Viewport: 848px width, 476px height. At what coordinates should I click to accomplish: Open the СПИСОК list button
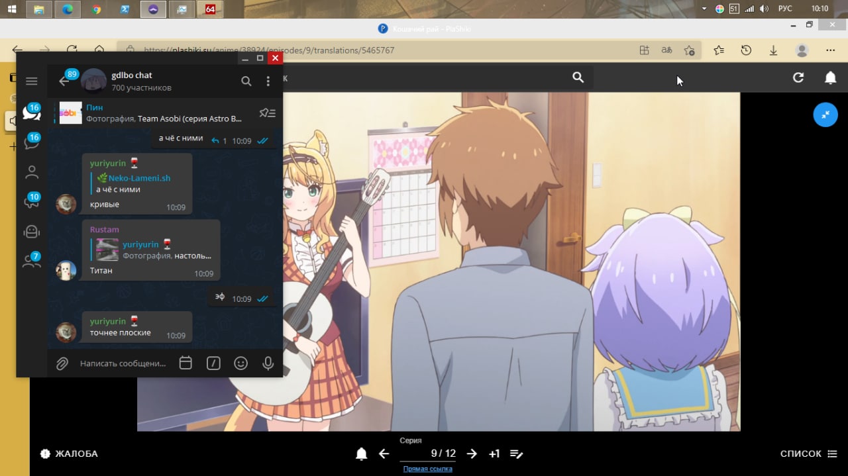(810, 453)
